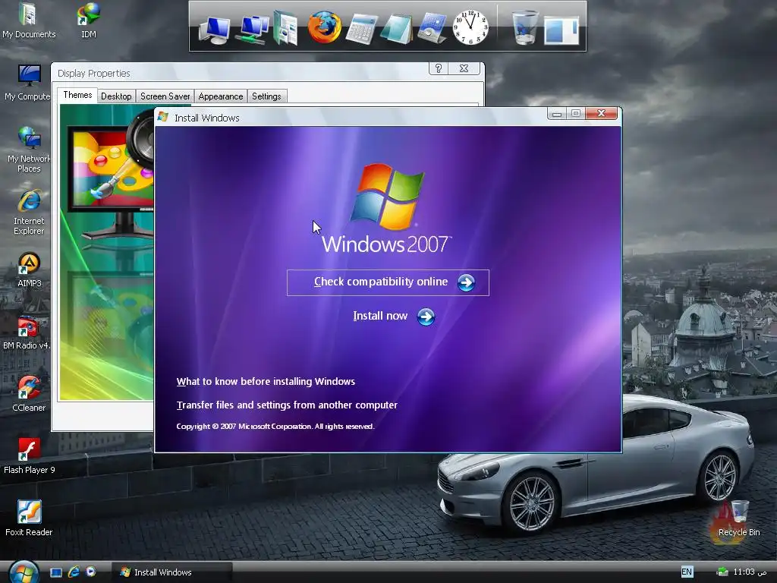This screenshot has height=583, width=777.
Task: Launch CCleaner from the desktop
Action: pos(29,394)
